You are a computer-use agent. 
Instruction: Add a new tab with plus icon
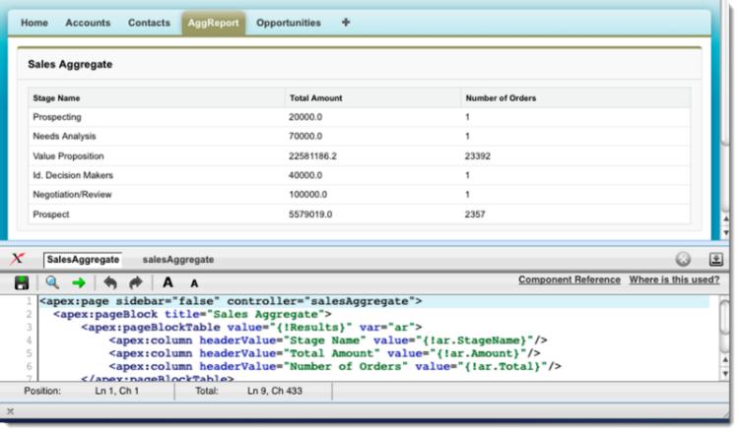pos(346,22)
